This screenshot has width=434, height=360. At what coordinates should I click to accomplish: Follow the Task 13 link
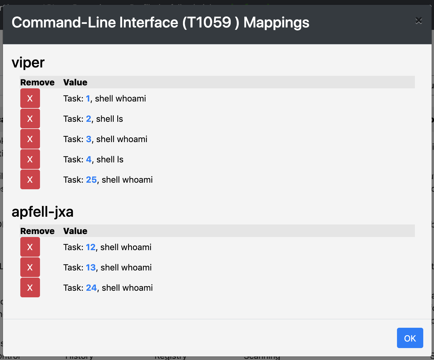click(x=91, y=267)
